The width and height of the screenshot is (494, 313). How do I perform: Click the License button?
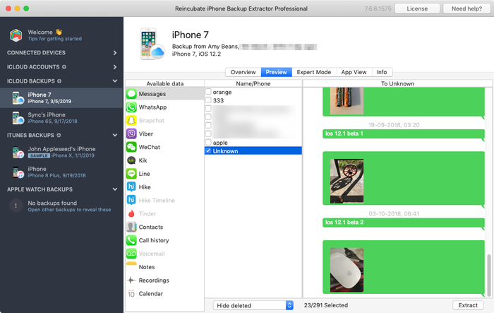(417, 8)
